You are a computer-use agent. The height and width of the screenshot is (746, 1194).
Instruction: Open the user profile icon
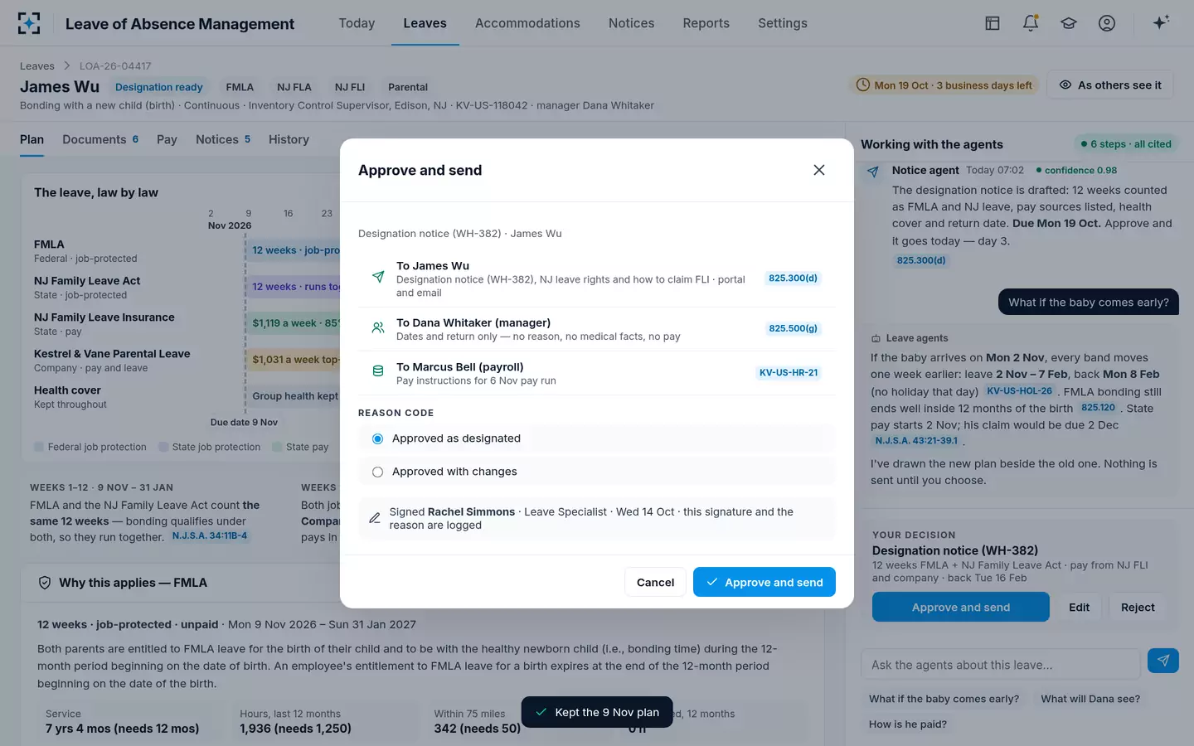[x=1107, y=23]
